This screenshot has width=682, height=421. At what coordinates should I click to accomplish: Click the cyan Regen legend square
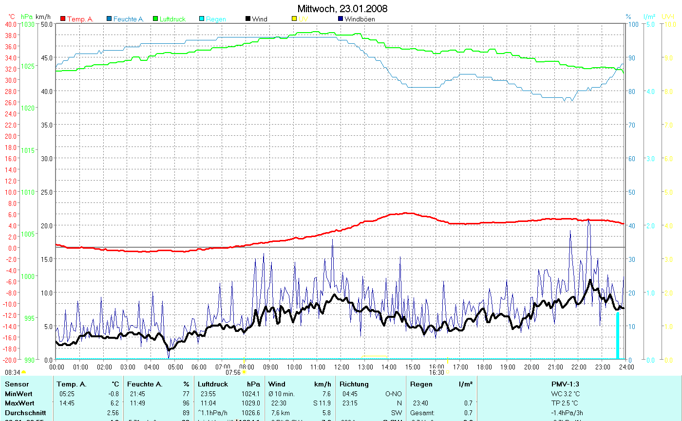pyautogui.click(x=202, y=19)
